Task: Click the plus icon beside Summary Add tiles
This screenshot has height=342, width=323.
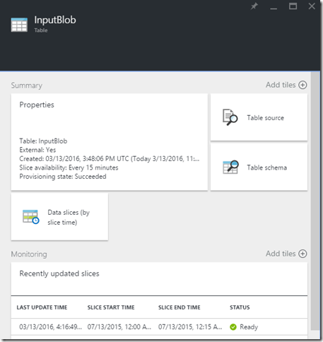Action: [303, 85]
